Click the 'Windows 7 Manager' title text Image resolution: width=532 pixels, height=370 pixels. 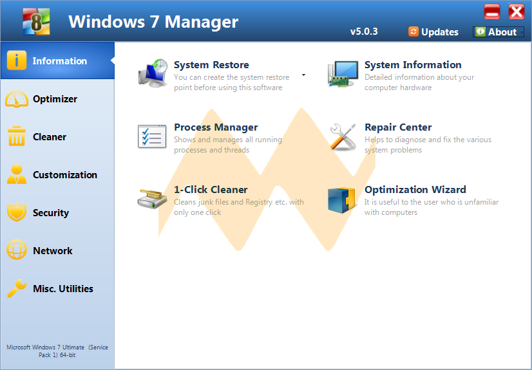pos(153,22)
